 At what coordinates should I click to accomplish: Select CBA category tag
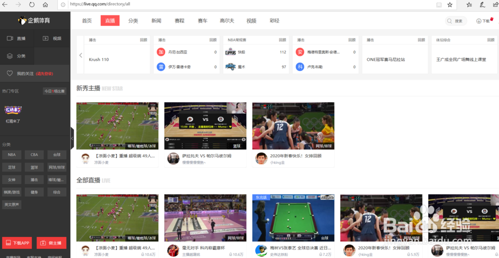(34, 155)
